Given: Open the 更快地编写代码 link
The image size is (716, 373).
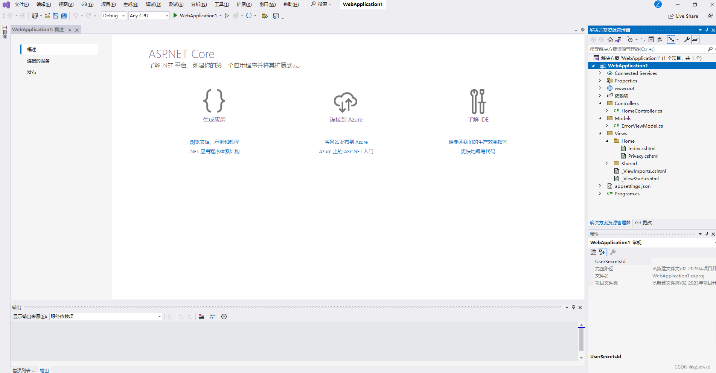Looking at the screenshot, I should pos(478,151).
